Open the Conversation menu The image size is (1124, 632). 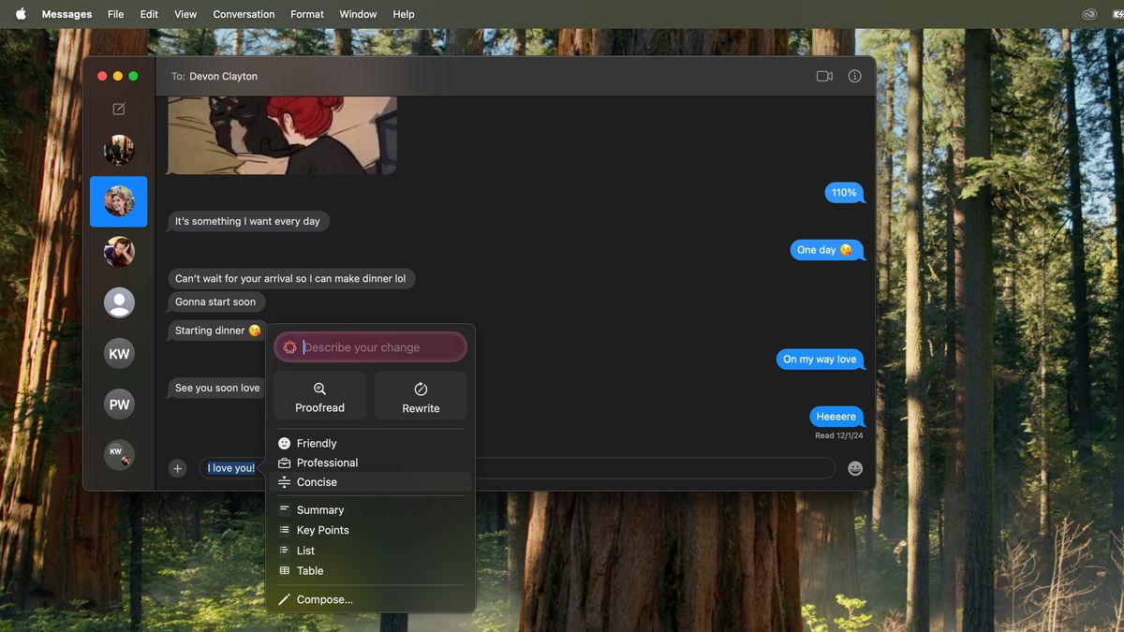[244, 14]
